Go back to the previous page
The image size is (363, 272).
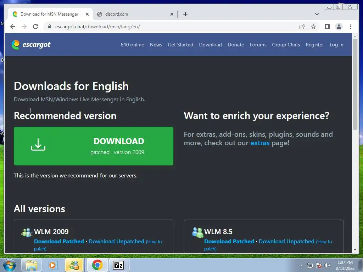pos(13,27)
